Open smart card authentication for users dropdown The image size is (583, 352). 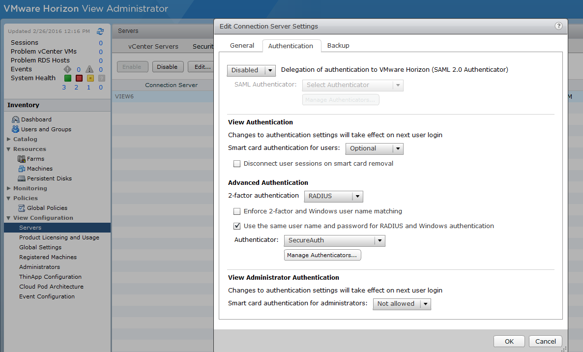[x=374, y=148]
